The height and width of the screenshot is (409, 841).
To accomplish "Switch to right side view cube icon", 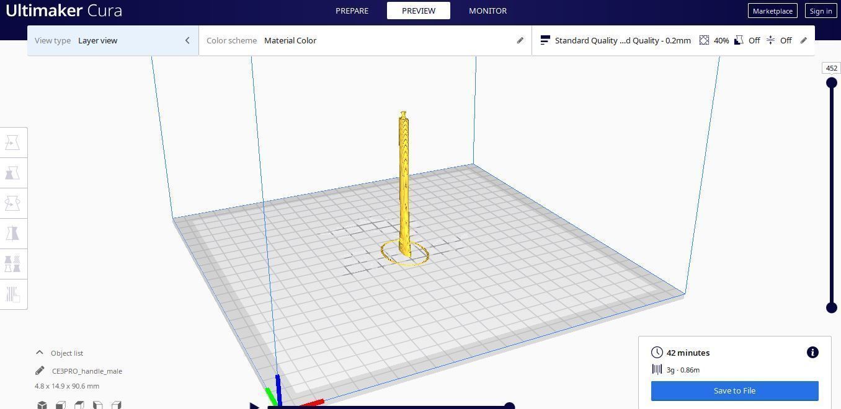I will 117,405.
